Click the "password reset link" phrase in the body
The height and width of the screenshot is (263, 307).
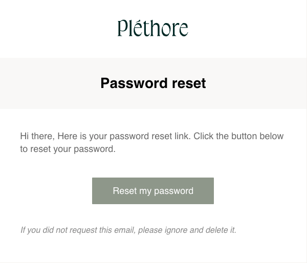pyautogui.click(x=150, y=136)
